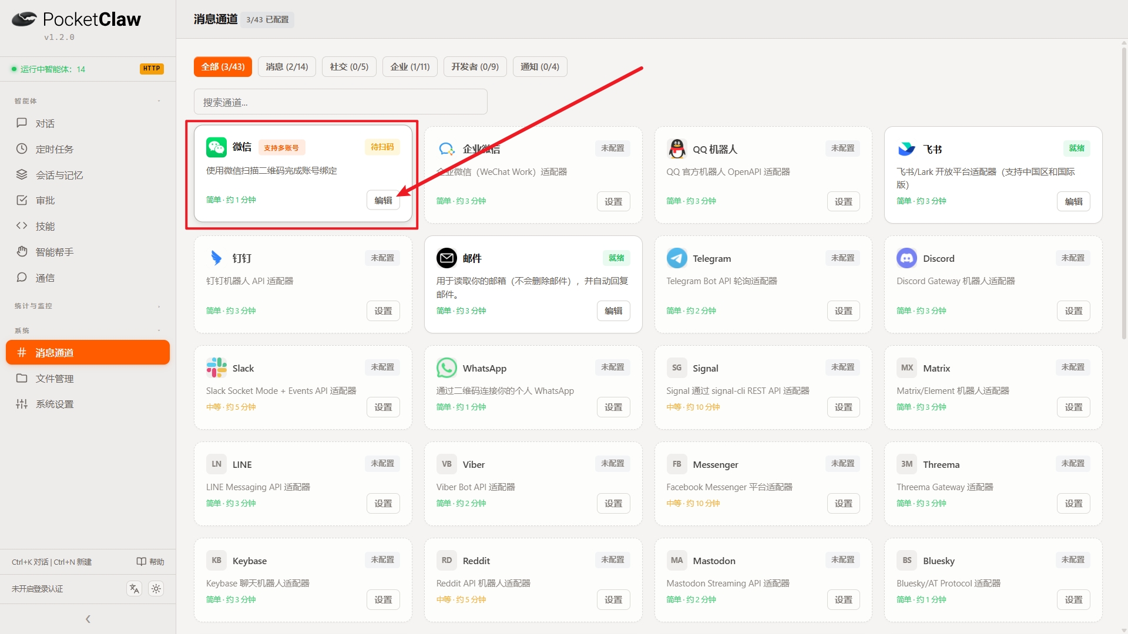Click the HTTP status badge
Image resolution: width=1128 pixels, height=634 pixels.
pos(152,69)
